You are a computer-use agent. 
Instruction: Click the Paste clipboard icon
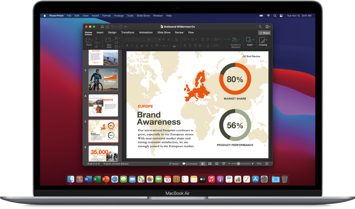pos(88,40)
